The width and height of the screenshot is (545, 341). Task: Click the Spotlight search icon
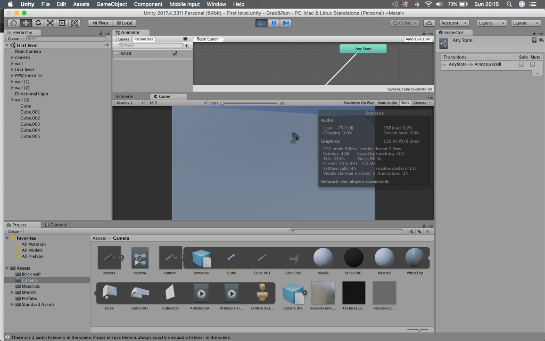[x=509, y=4]
